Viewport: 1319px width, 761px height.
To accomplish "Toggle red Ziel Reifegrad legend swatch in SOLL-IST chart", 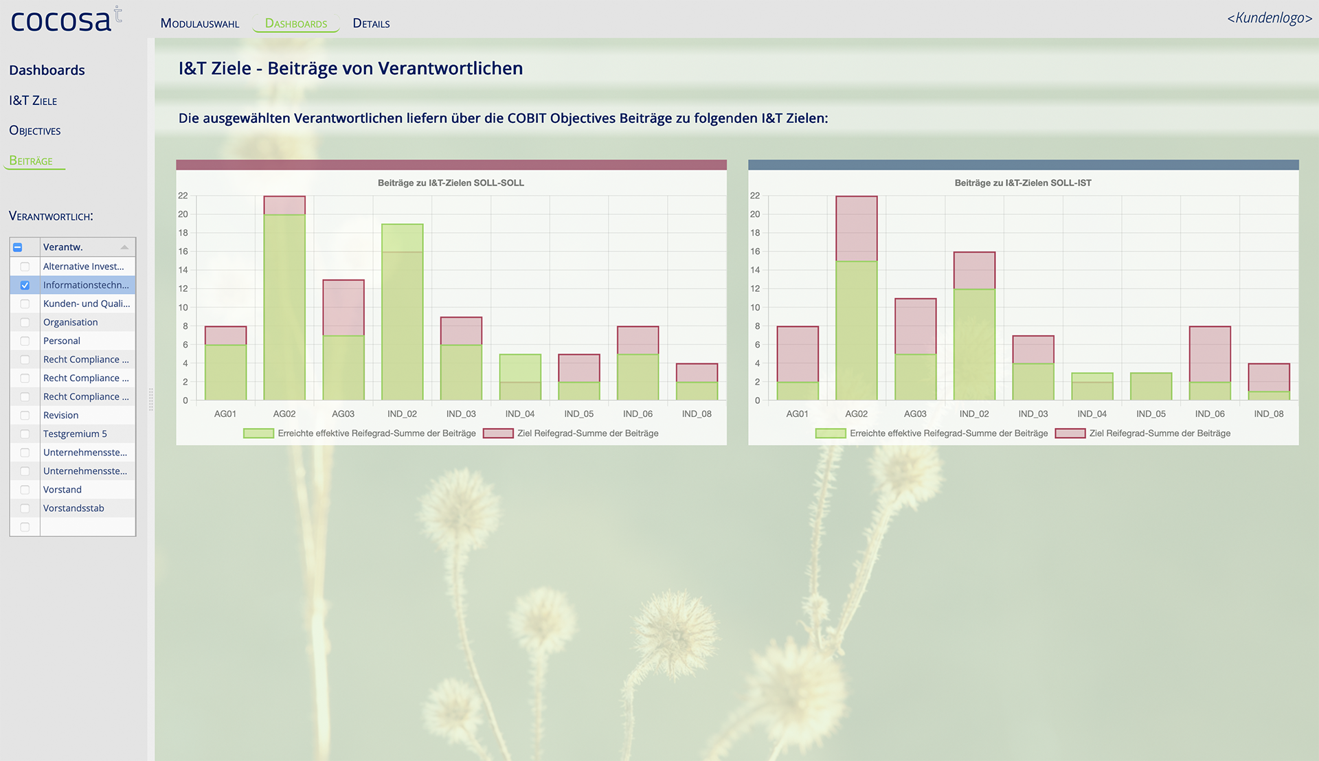I will [x=1070, y=433].
